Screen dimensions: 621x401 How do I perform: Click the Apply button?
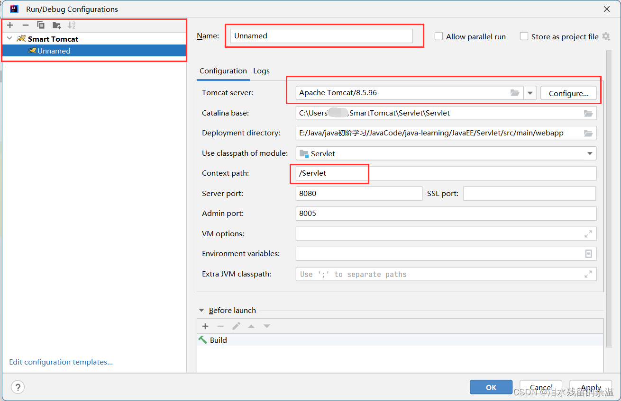591,387
